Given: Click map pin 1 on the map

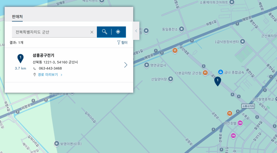Looking at the screenshot, I should tap(218, 81).
